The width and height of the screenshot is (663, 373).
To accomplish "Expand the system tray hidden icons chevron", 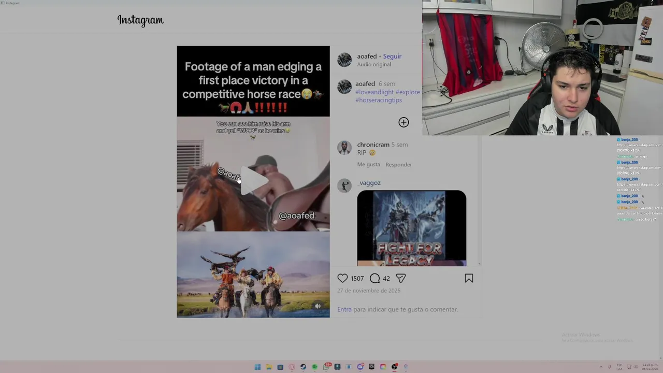I will point(601,367).
